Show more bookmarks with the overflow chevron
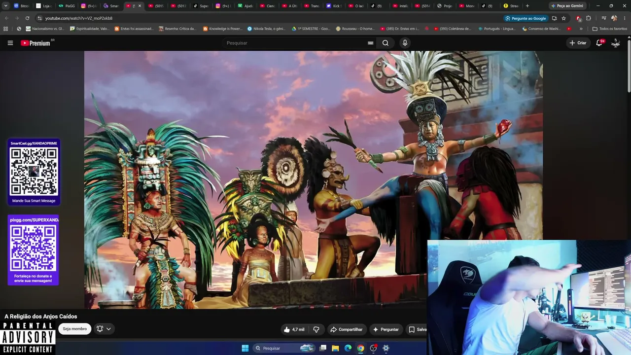This screenshot has height=355, width=631. coord(581,29)
